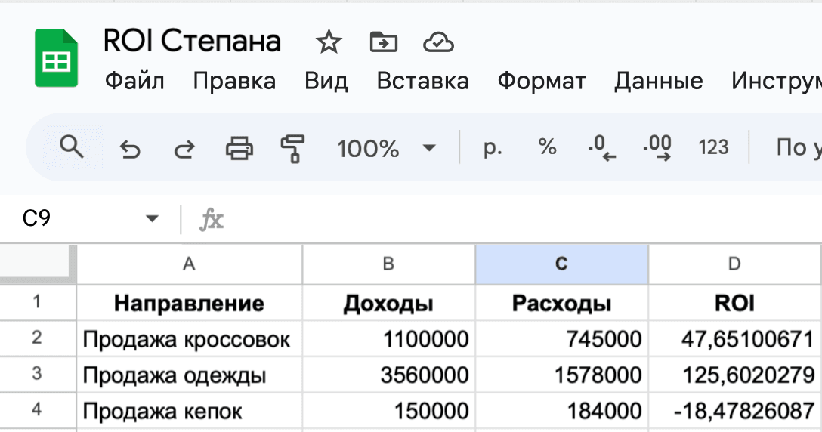Select the cell with 150000
Screen dimensions: 822x432
pos(388,411)
